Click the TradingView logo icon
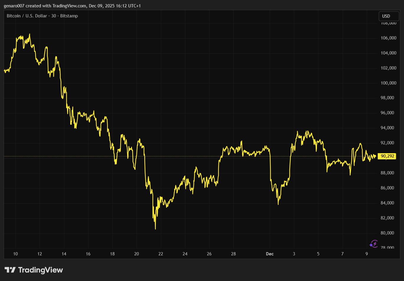 tap(10, 270)
